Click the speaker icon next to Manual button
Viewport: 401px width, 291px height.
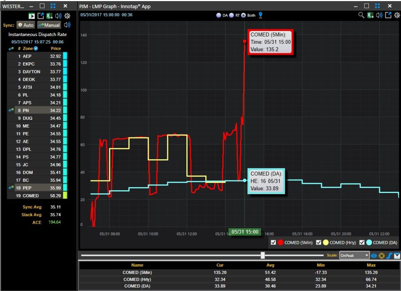click(67, 25)
